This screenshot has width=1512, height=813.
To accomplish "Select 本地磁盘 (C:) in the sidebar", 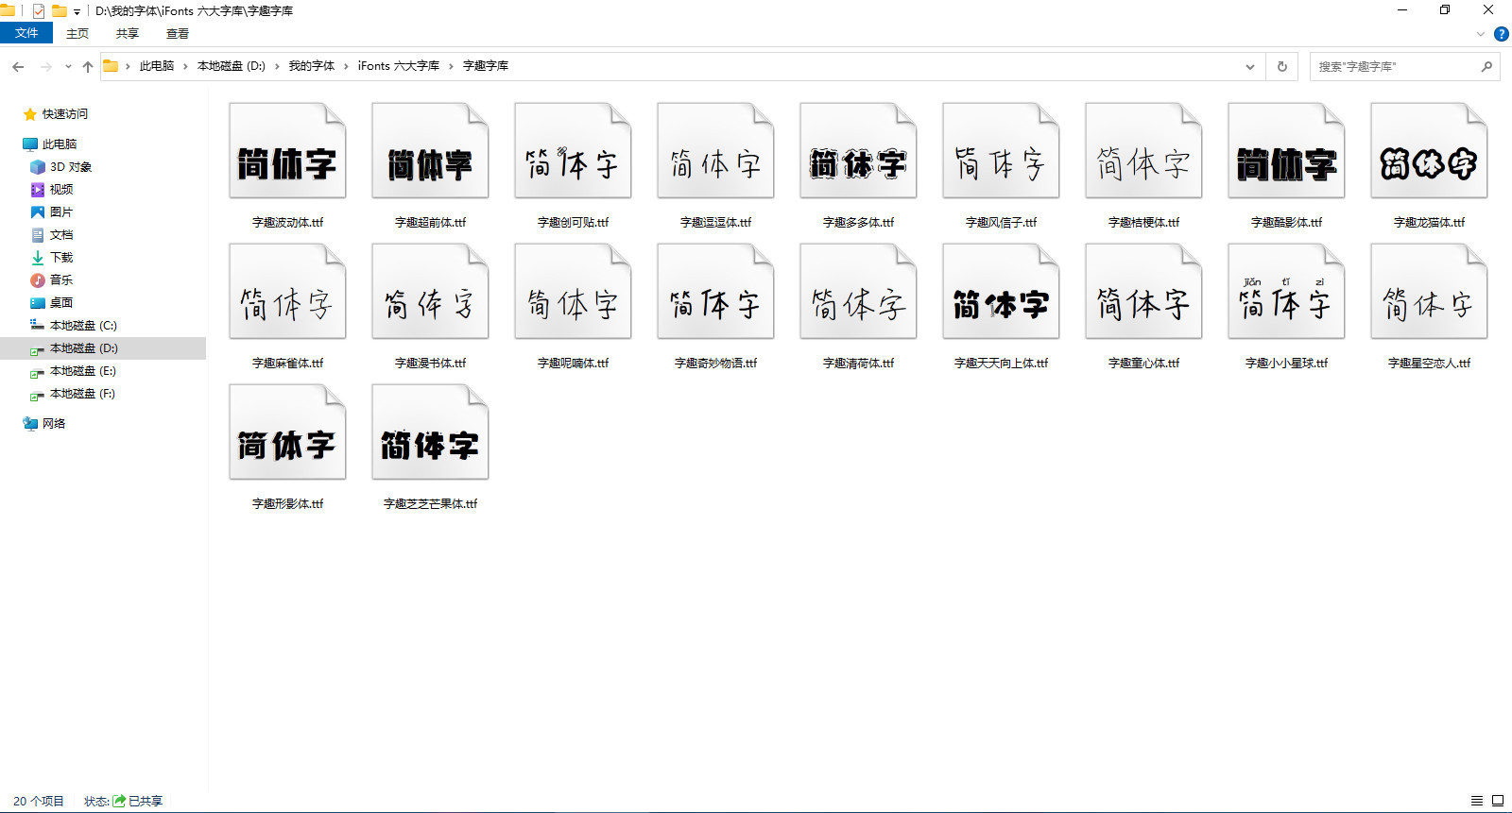I will point(83,326).
